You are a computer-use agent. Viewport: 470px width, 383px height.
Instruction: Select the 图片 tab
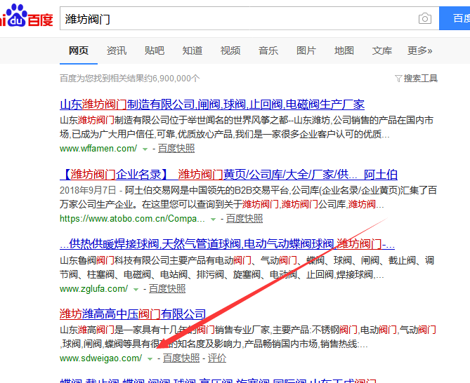306,51
